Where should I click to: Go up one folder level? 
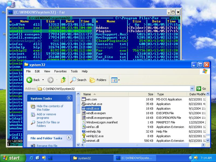(63, 80)
